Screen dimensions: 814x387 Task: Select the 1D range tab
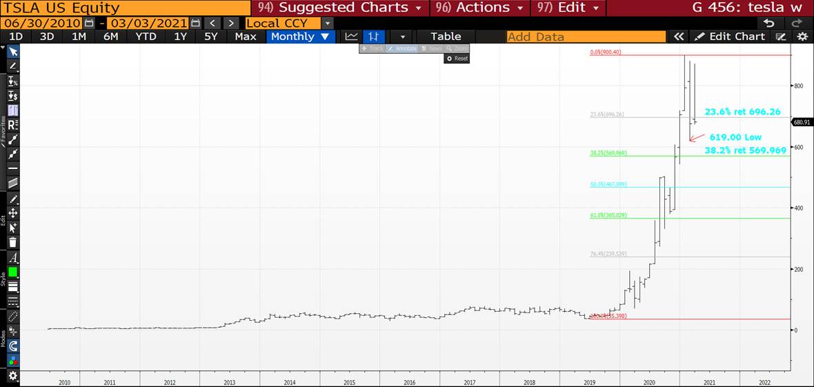pyautogui.click(x=16, y=37)
